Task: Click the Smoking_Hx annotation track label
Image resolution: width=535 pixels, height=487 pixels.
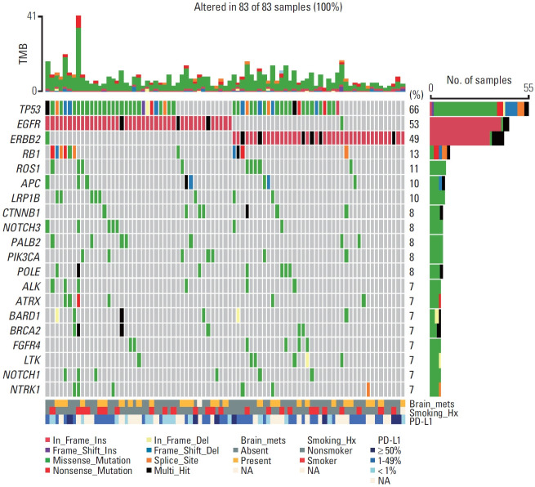Action: tap(434, 413)
